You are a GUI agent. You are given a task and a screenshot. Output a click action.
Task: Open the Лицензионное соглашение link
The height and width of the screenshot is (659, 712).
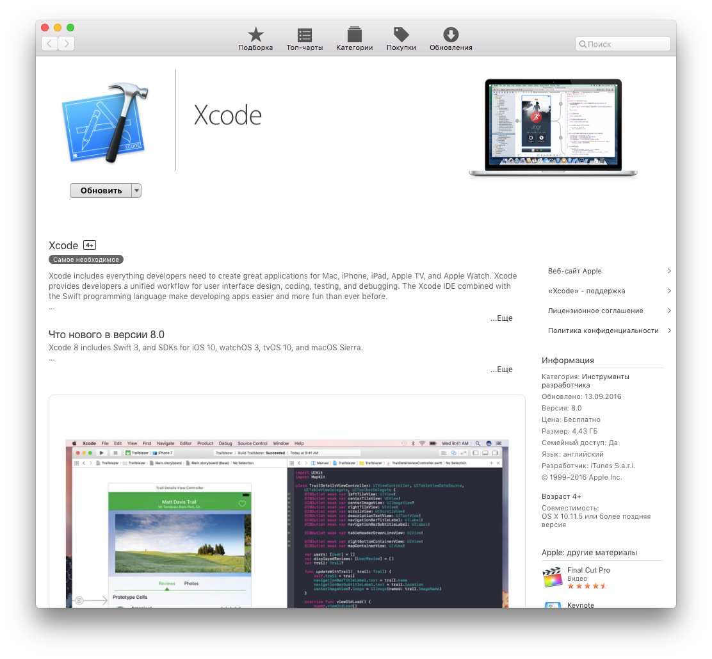click(595, 311)
